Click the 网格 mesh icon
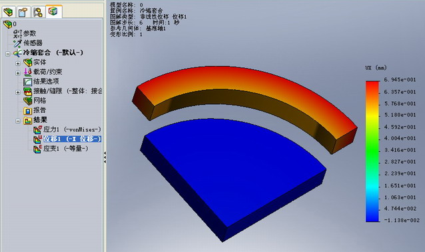This screenshot has height=252, width=425. tap(28, 101)
